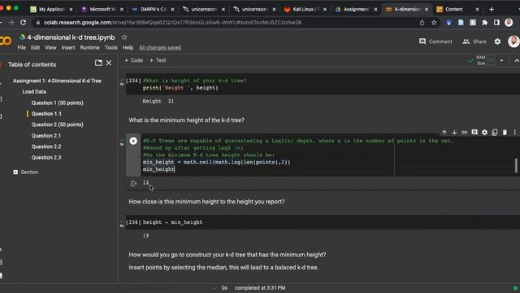Click the notebook title 4-dimensional k-d tree.ipynb
This screenshot has width=520, height=293.
pyautogui.click(x=71, y=37)
